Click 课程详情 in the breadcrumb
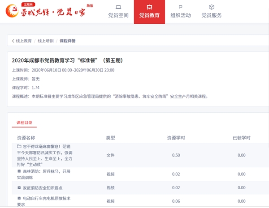The image size is (269, 208). click(x=68, y=41)
